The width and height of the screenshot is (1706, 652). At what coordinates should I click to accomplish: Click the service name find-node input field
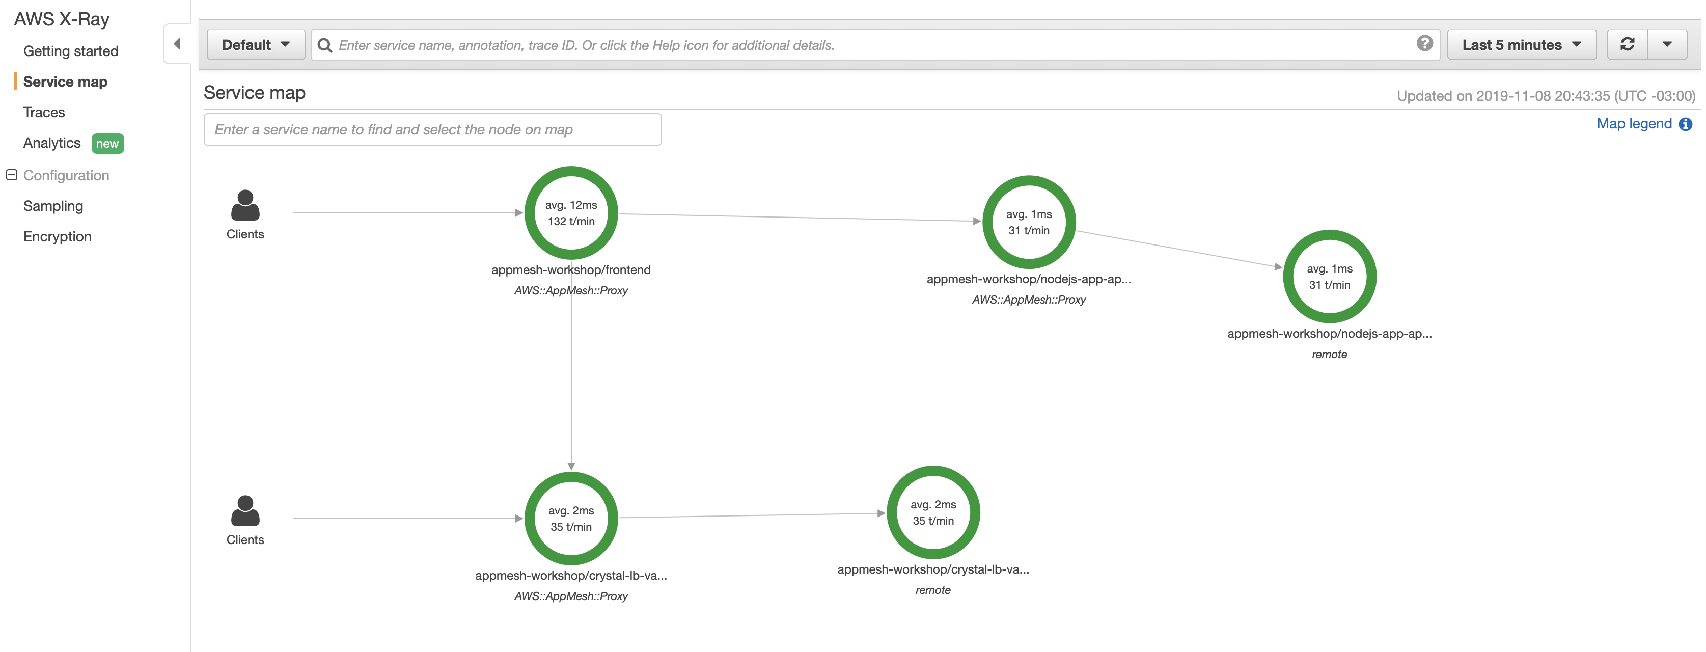pos(432,129)
